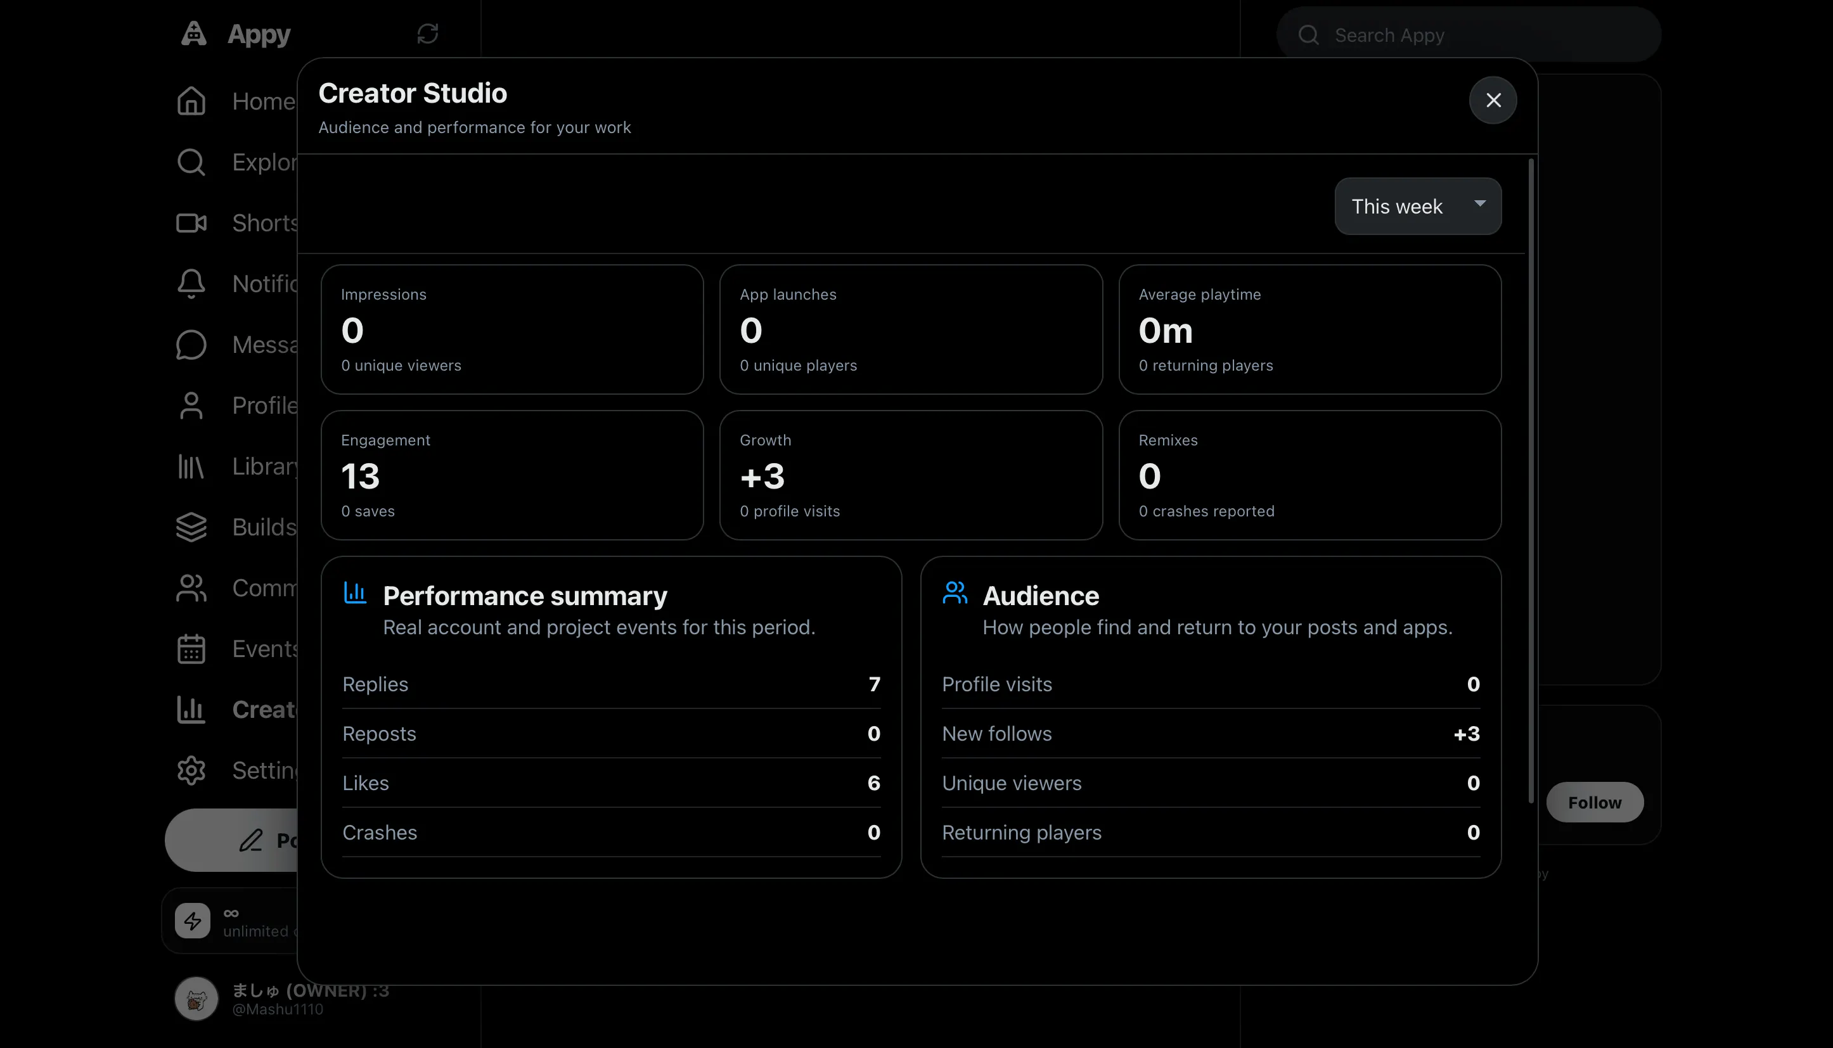This screenshot has height=1048, width=1833.
Task: Open Events via the calendar icon
Action: (191, 649)
